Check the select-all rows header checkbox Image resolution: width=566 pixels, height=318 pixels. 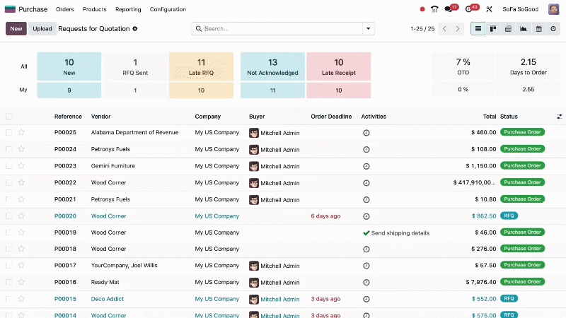[x=8, y=117]
